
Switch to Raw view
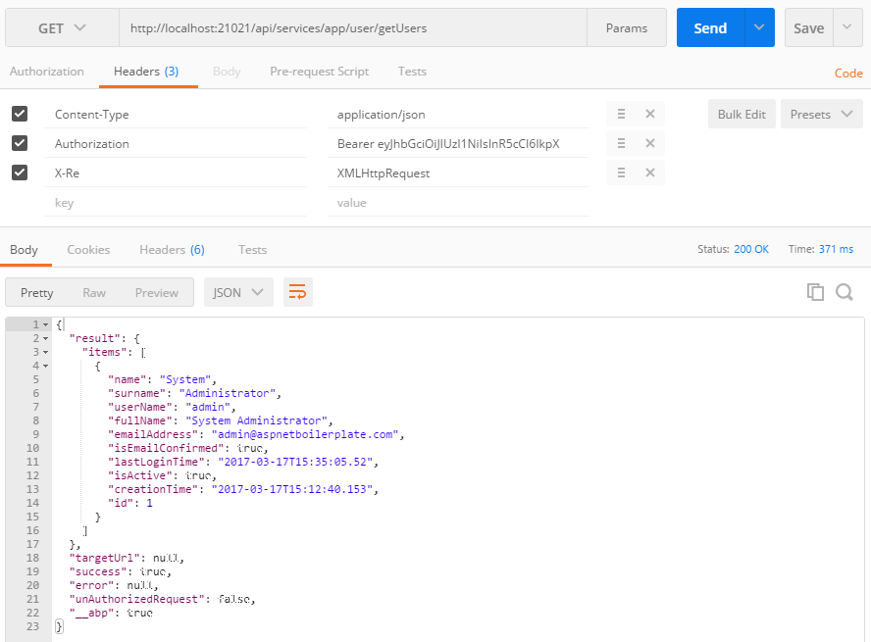click(94, 292)
